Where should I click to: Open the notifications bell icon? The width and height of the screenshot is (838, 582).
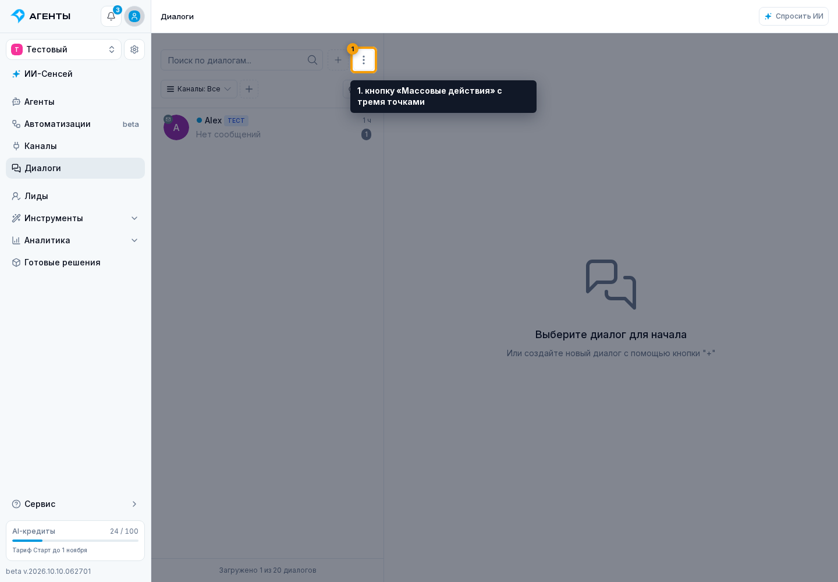pyautogui.click(x=111, y=16)
